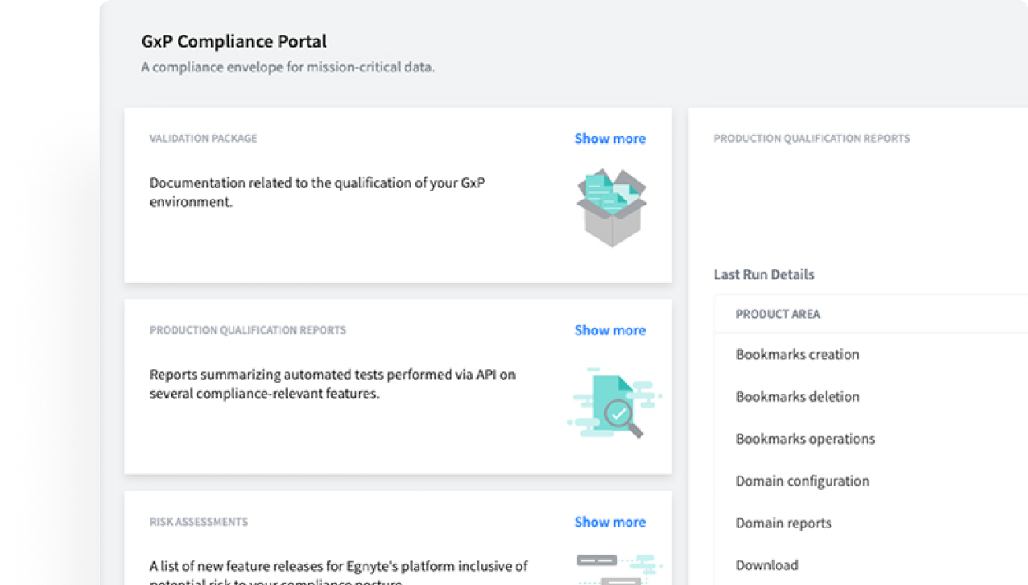Click the GxP Compliance Portal heading
Viewport: 1028px width, 585px height.
tap(234, 41)
